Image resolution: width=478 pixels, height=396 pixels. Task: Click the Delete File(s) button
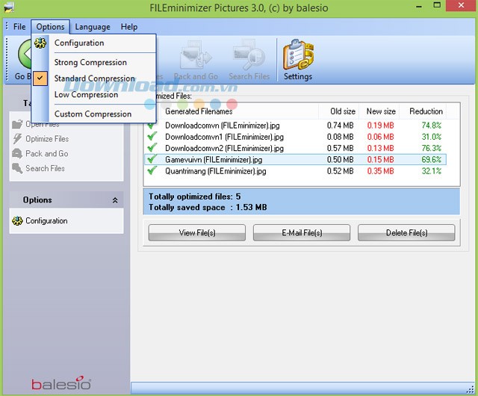[x=406, y=233]
